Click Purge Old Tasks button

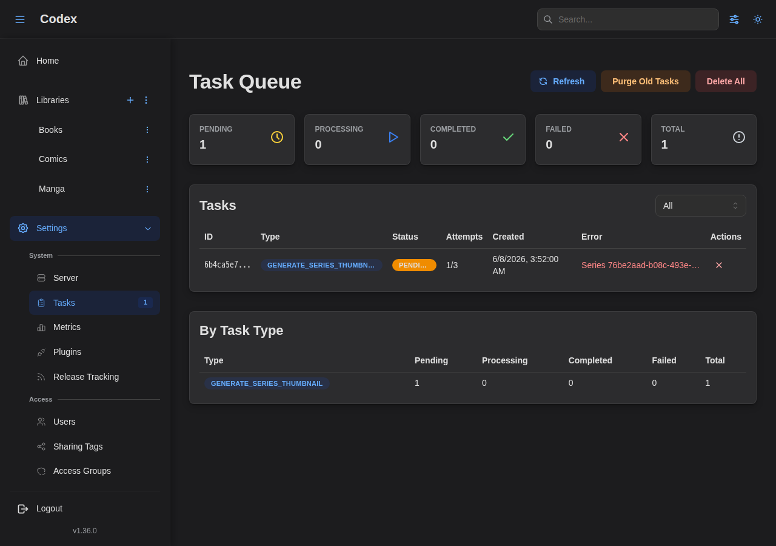point(646,81)
